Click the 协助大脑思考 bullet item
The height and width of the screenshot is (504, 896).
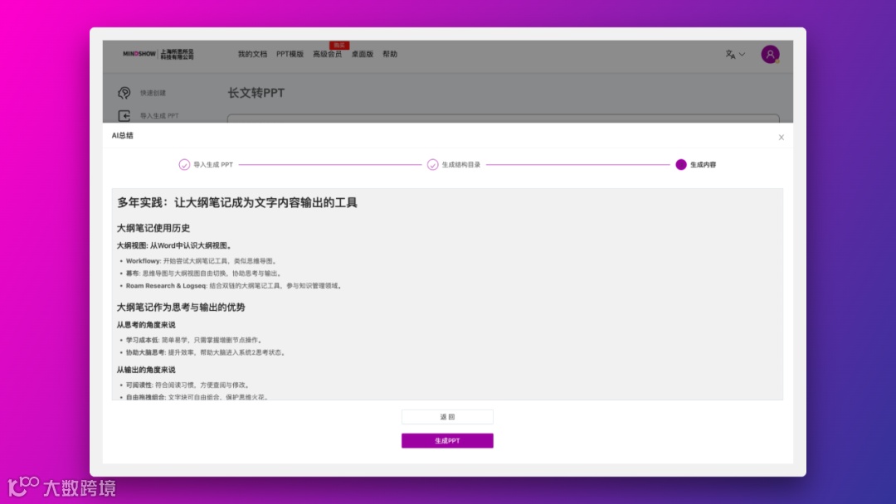click(207, 353)
